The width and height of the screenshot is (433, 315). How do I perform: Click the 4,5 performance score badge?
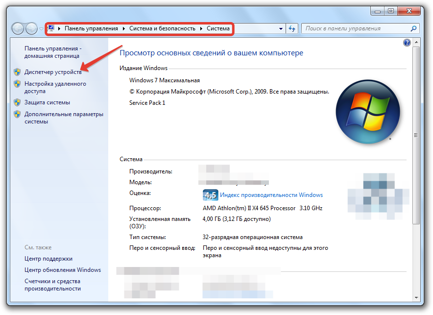point(211,195)
